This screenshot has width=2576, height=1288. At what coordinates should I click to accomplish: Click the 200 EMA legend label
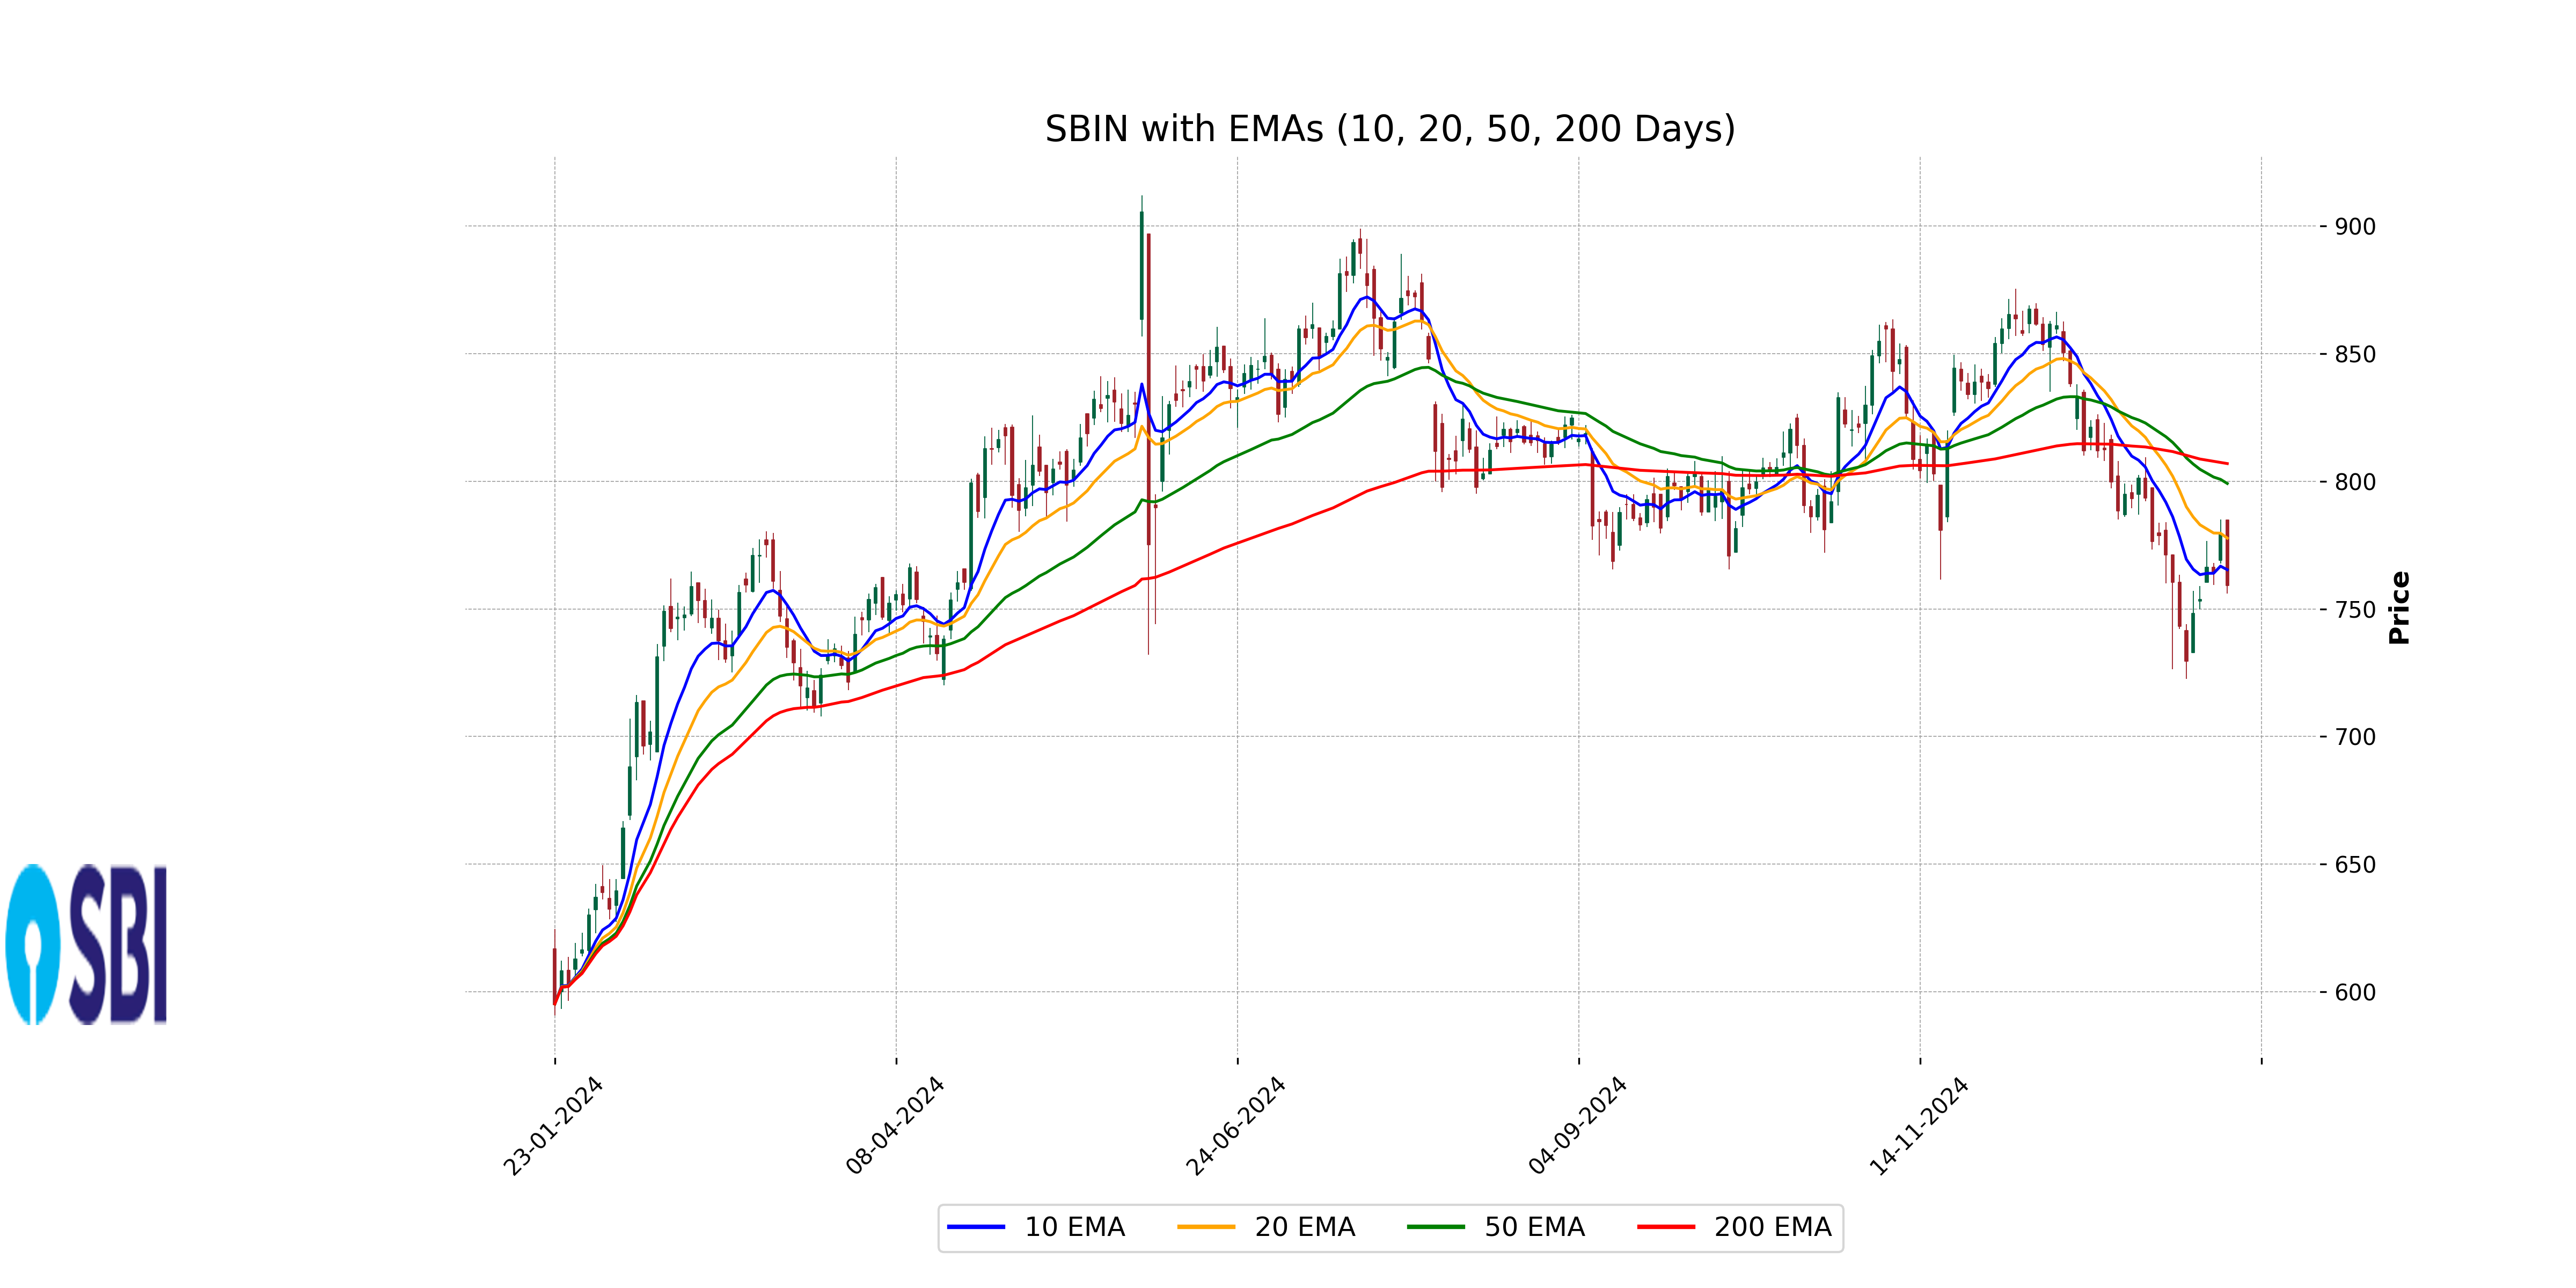1772,1227
